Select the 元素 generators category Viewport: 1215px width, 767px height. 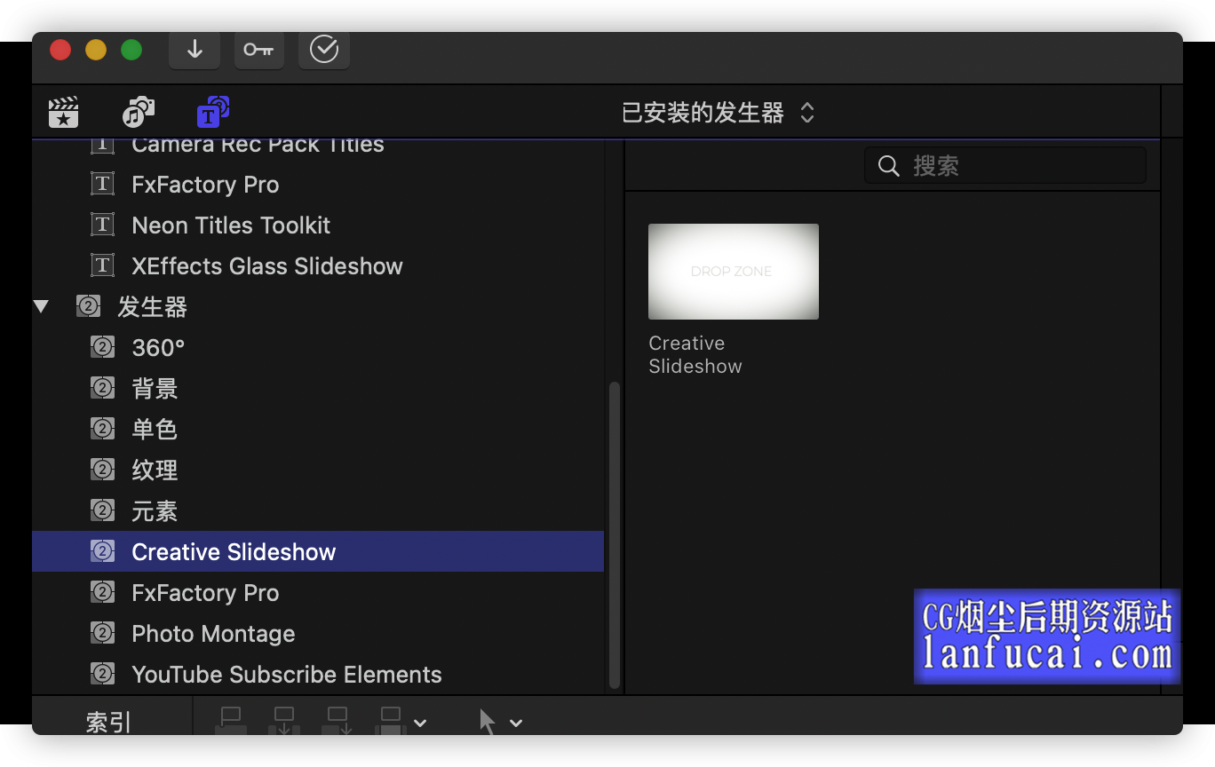pos(318,511)
